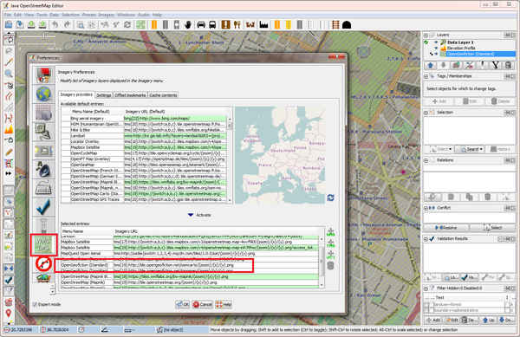This screenshot has width=520, height=337.
Task: Add a new WMTS imagery entry
Action: click(331, 255)
